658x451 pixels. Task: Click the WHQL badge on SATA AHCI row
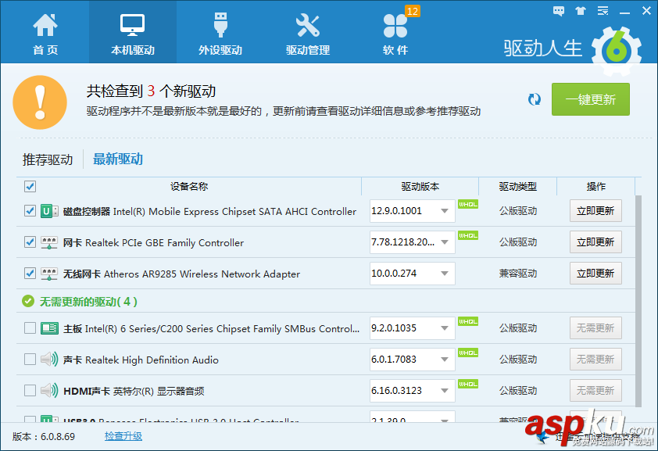click(x=468, y=204)
